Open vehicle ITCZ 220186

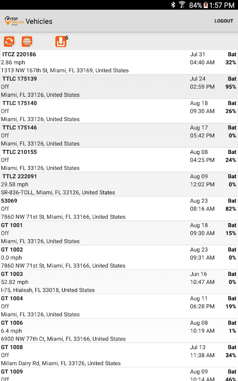click(119, 62)
